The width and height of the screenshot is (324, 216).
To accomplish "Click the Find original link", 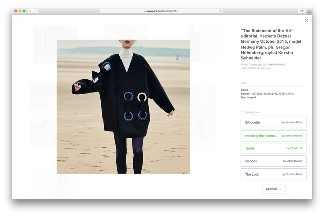I will point(248,97).
